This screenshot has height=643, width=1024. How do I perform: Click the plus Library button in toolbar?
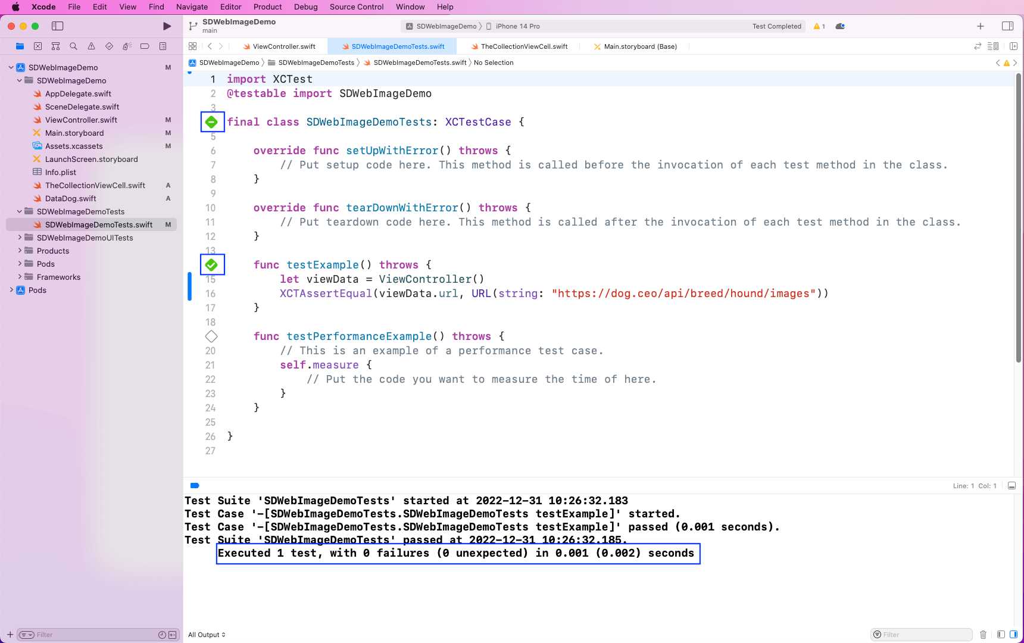pyautogui.click(x=981, y=26)
